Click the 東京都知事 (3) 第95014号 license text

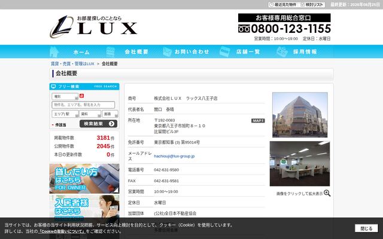177,142
